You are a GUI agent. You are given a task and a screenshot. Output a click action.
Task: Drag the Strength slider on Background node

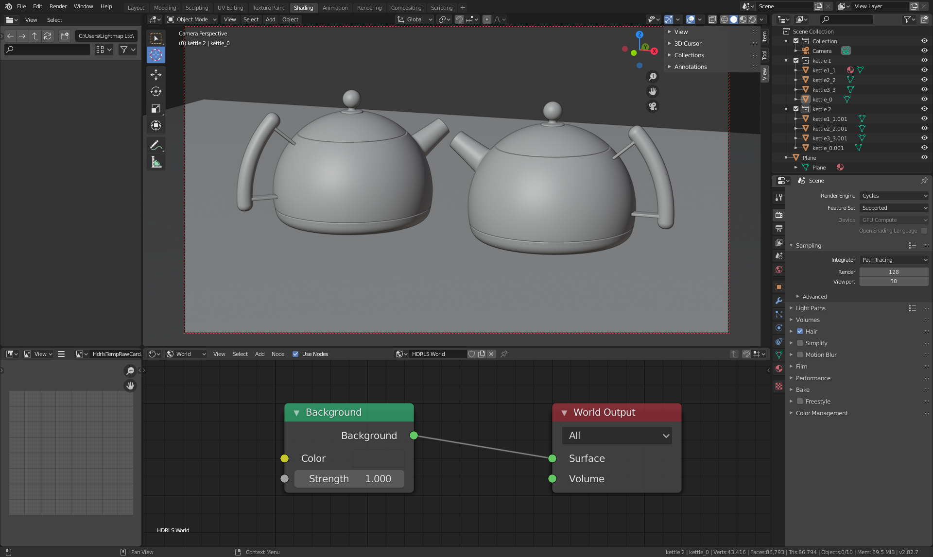[x=349, y=478]
